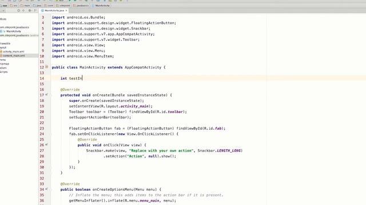Click 'onCreate' in the line 17 method signature

[x=101, y=95]
